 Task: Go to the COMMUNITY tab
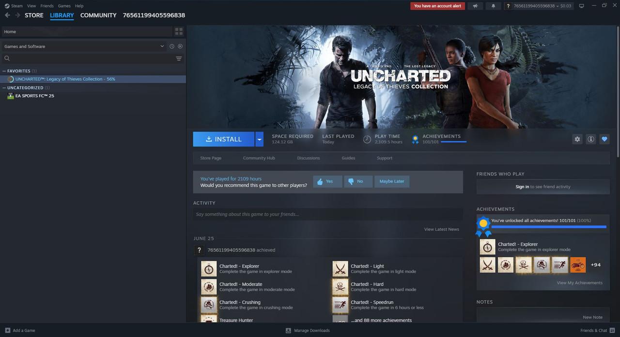point(98,15)
